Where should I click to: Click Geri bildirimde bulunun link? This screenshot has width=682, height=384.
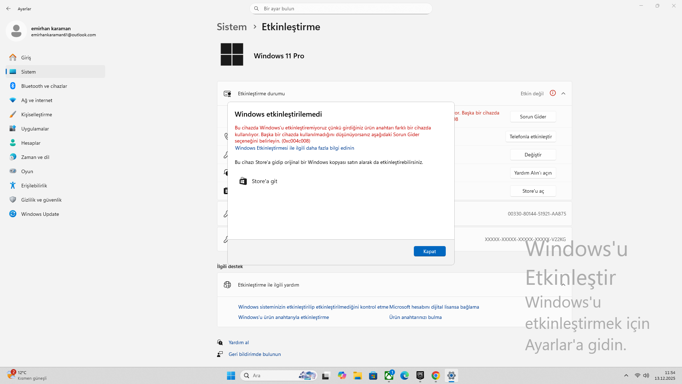click(x=255, y=354)
